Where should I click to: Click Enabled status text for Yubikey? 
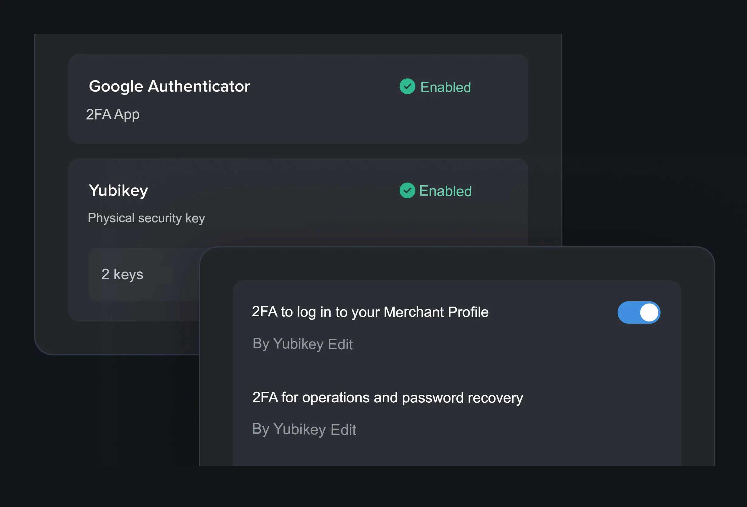point(445,191)
